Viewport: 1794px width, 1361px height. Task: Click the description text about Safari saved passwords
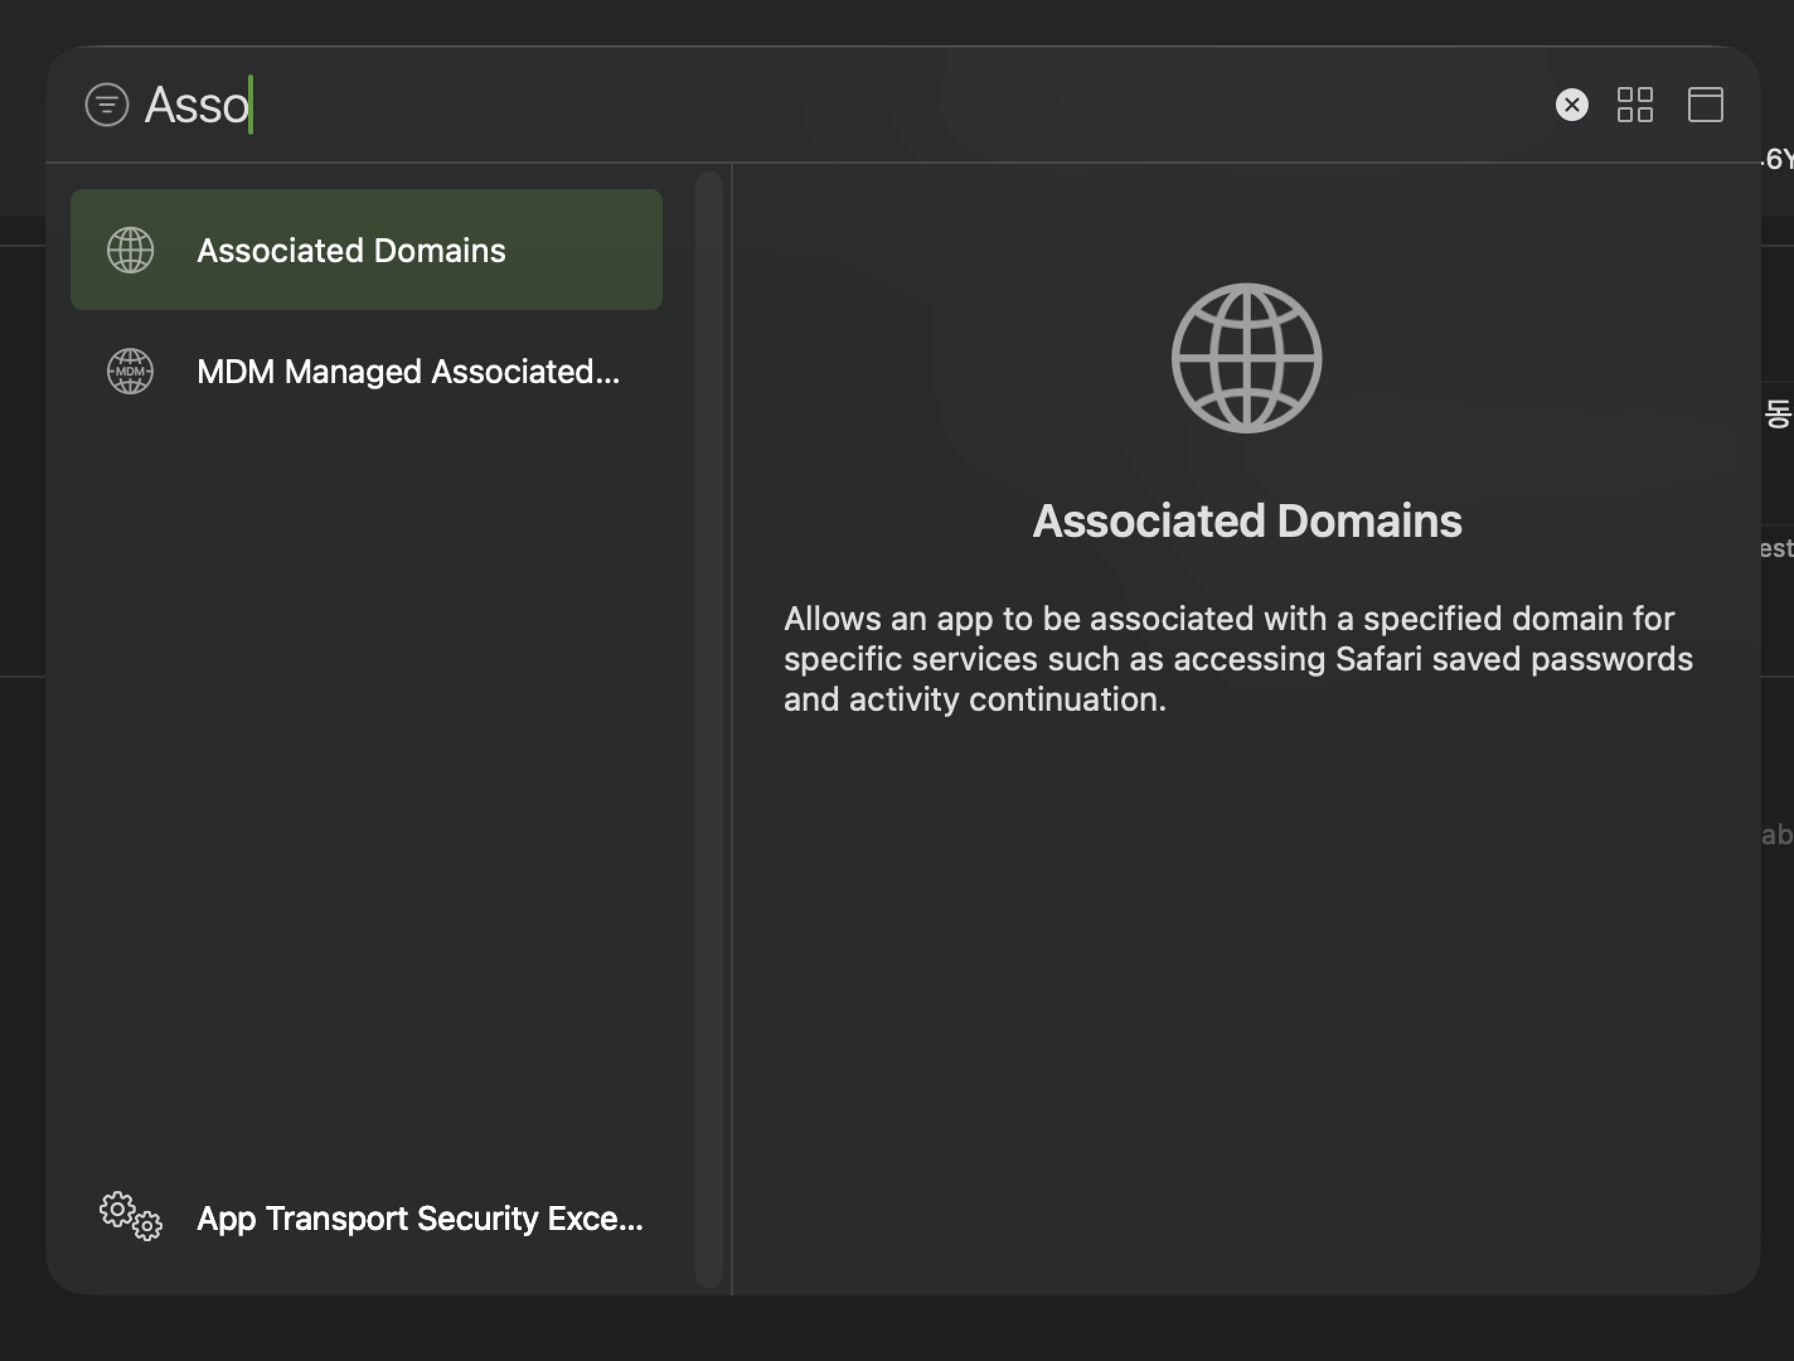pyautogui.click(x=1238, y=658)
